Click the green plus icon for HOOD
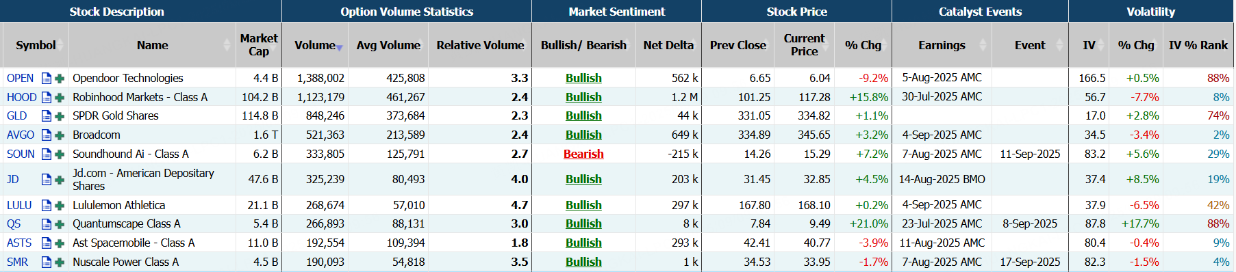Image resolution: width=1236 pixels, height=272 pixels. point(60,98)
